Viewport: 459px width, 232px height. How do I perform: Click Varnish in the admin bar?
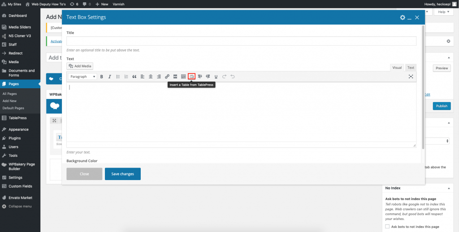coord(118,4)
